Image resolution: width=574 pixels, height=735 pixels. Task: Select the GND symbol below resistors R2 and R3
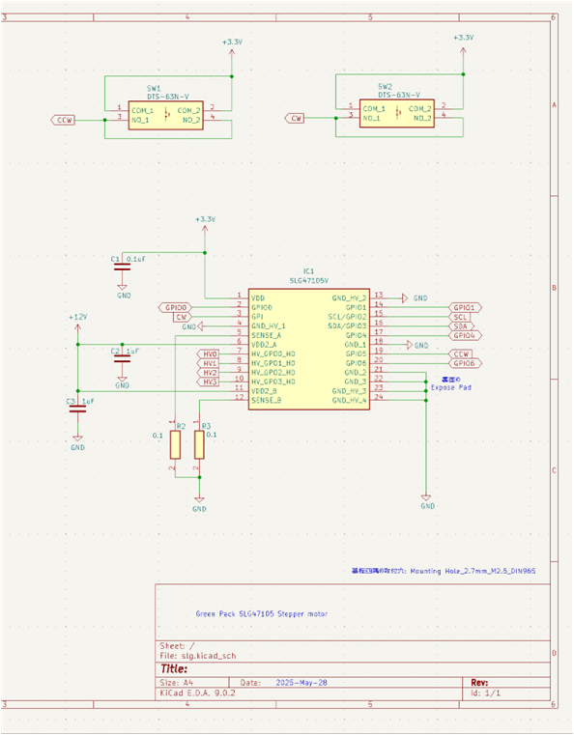click(x=199, y=504)
